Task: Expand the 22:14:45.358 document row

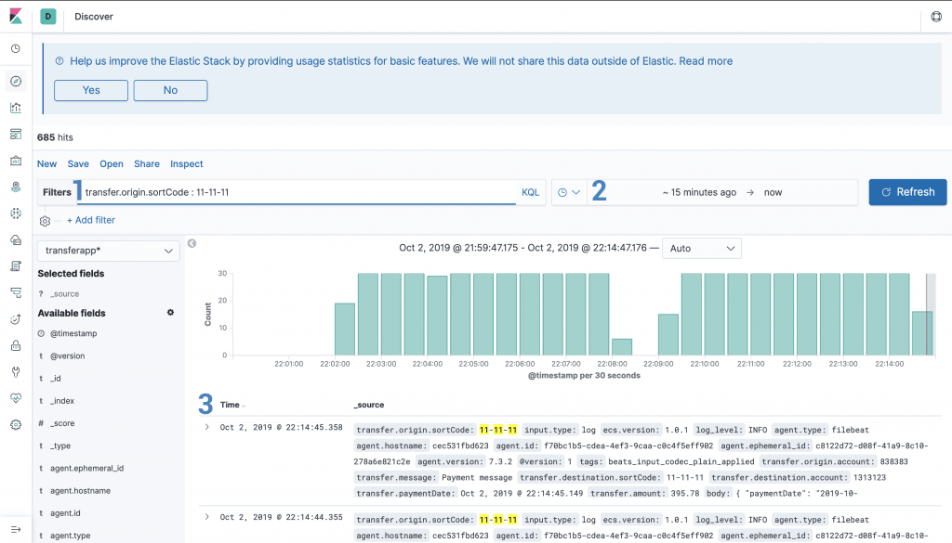Action: point(206,427)
